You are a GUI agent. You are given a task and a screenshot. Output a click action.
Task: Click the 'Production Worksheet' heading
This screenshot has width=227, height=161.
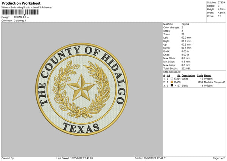point(21,3)
